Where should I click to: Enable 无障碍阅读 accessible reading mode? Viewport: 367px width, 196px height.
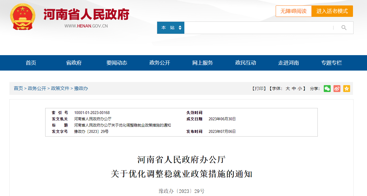point(293,11)
